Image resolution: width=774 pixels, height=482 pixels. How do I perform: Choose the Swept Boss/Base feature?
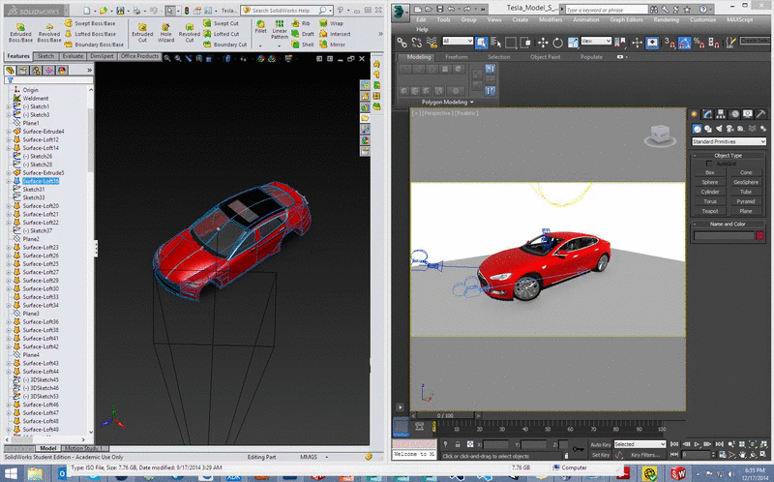click(90, 23)
